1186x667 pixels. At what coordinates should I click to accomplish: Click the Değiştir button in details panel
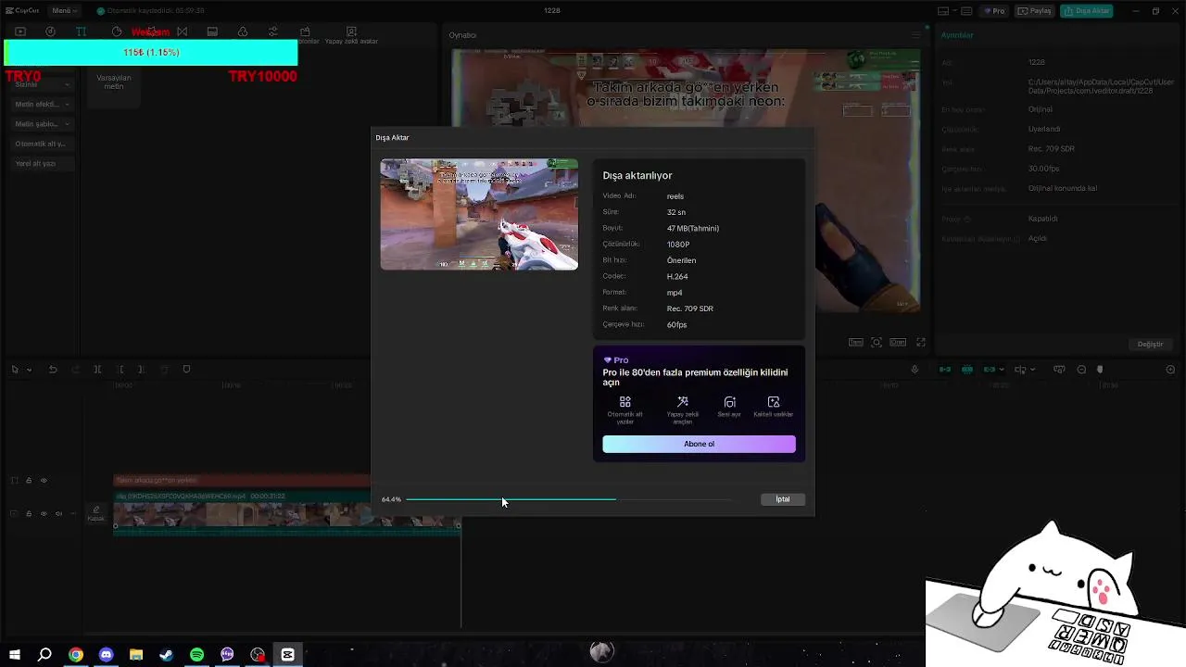(x=1150, y=344)
